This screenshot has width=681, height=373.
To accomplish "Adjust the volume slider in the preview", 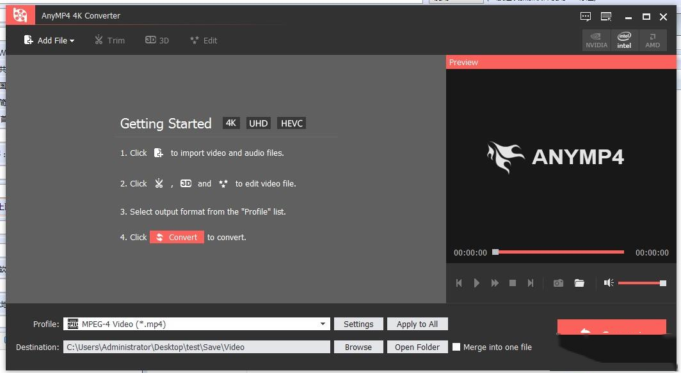I will (641, 283).
